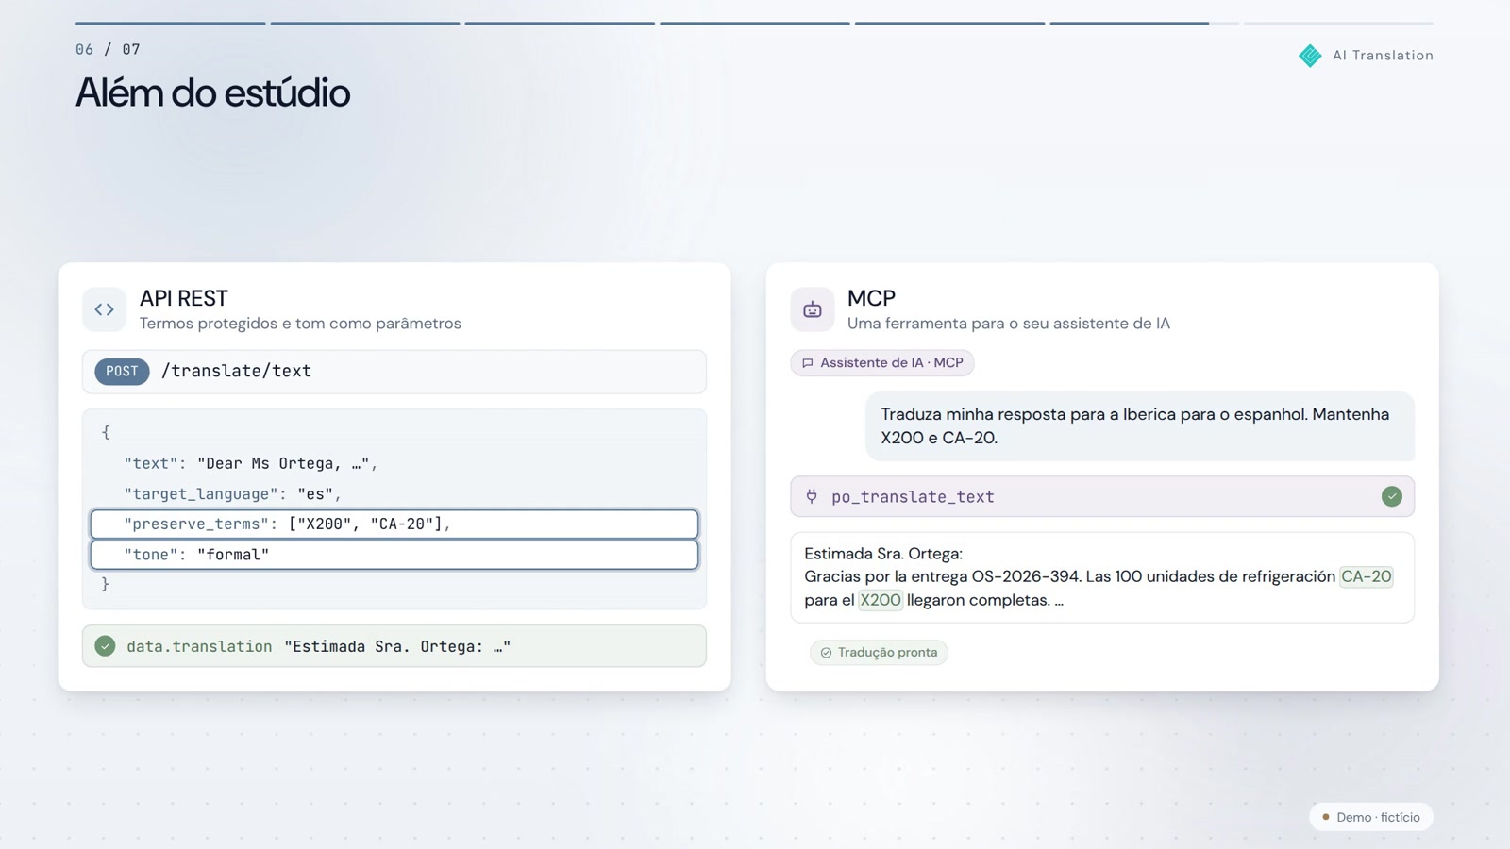The image size is (1510, 849).
Task: Click the green check beside data.translation
Action: [105, 646]
